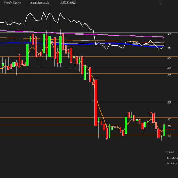Click the 'in 5 Days' text
178x178 pixels.
[x=172, y=163]
